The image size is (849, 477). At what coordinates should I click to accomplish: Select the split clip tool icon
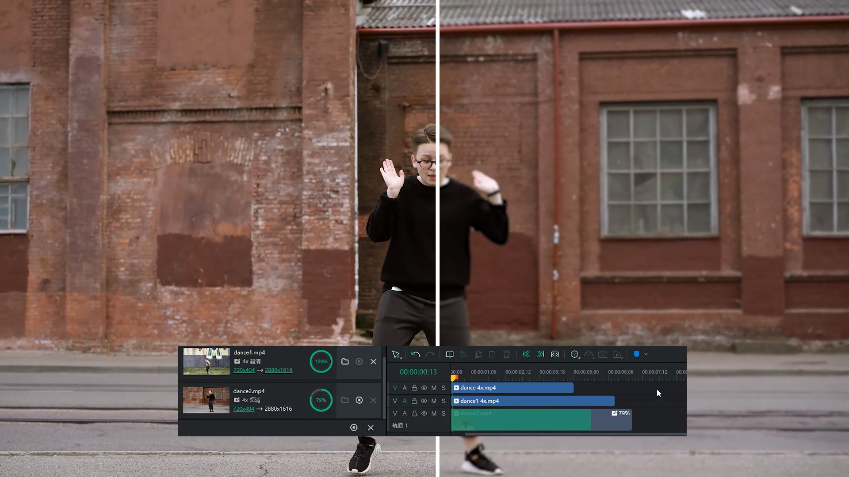pyautogui.click(x=450, y=354)
